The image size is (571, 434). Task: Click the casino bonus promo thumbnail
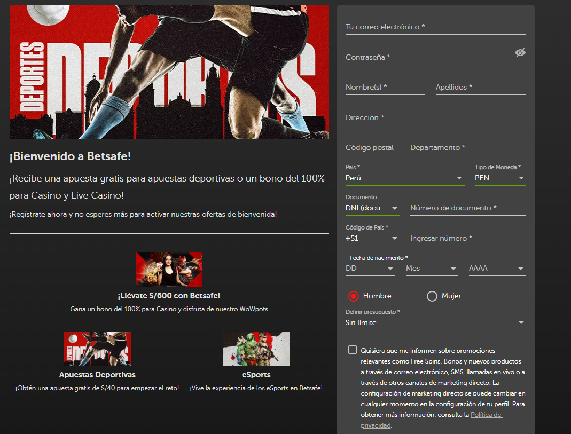(x=169, y=269)
